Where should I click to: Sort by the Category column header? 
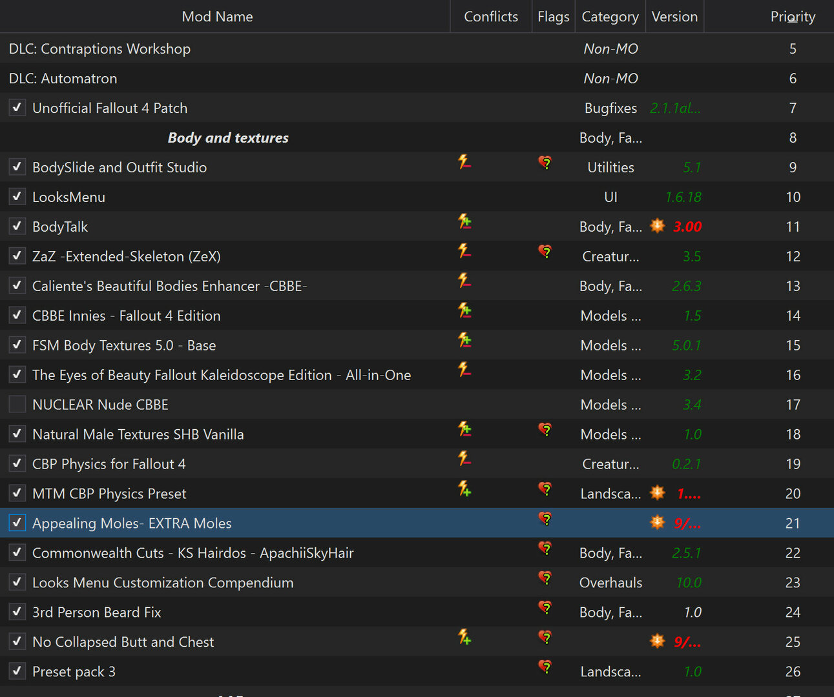pos(610,16)
